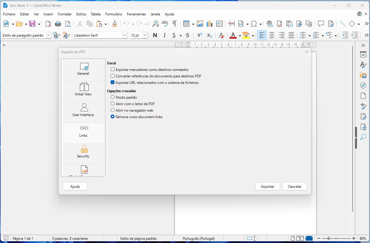Switch to Initial View tab
This screenshot has height=243, width=370.
(83, 92)
